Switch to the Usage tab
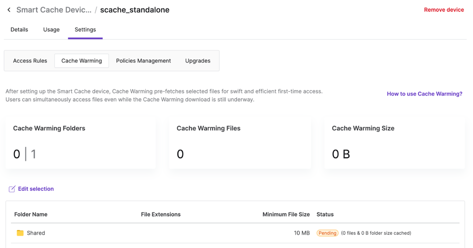Screen dimensions: 473x248 point(51,29)
